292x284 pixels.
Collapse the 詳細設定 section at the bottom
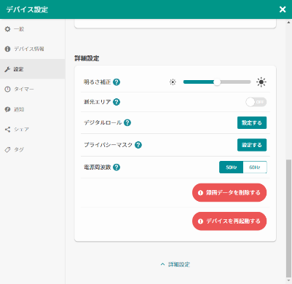[x=175, y=264]
